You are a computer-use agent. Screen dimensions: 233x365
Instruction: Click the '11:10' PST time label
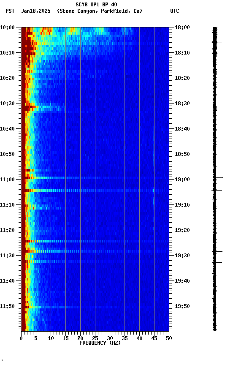point(7,205)
